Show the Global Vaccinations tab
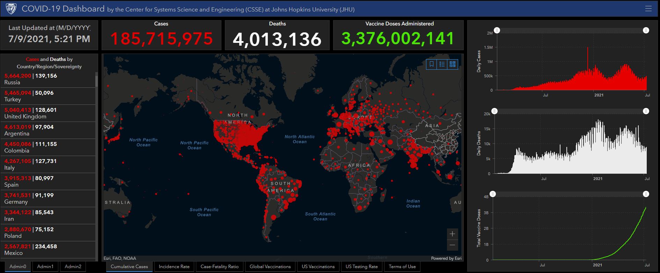The width and height of the screenshot is (660, 273). tap(270, 267)
